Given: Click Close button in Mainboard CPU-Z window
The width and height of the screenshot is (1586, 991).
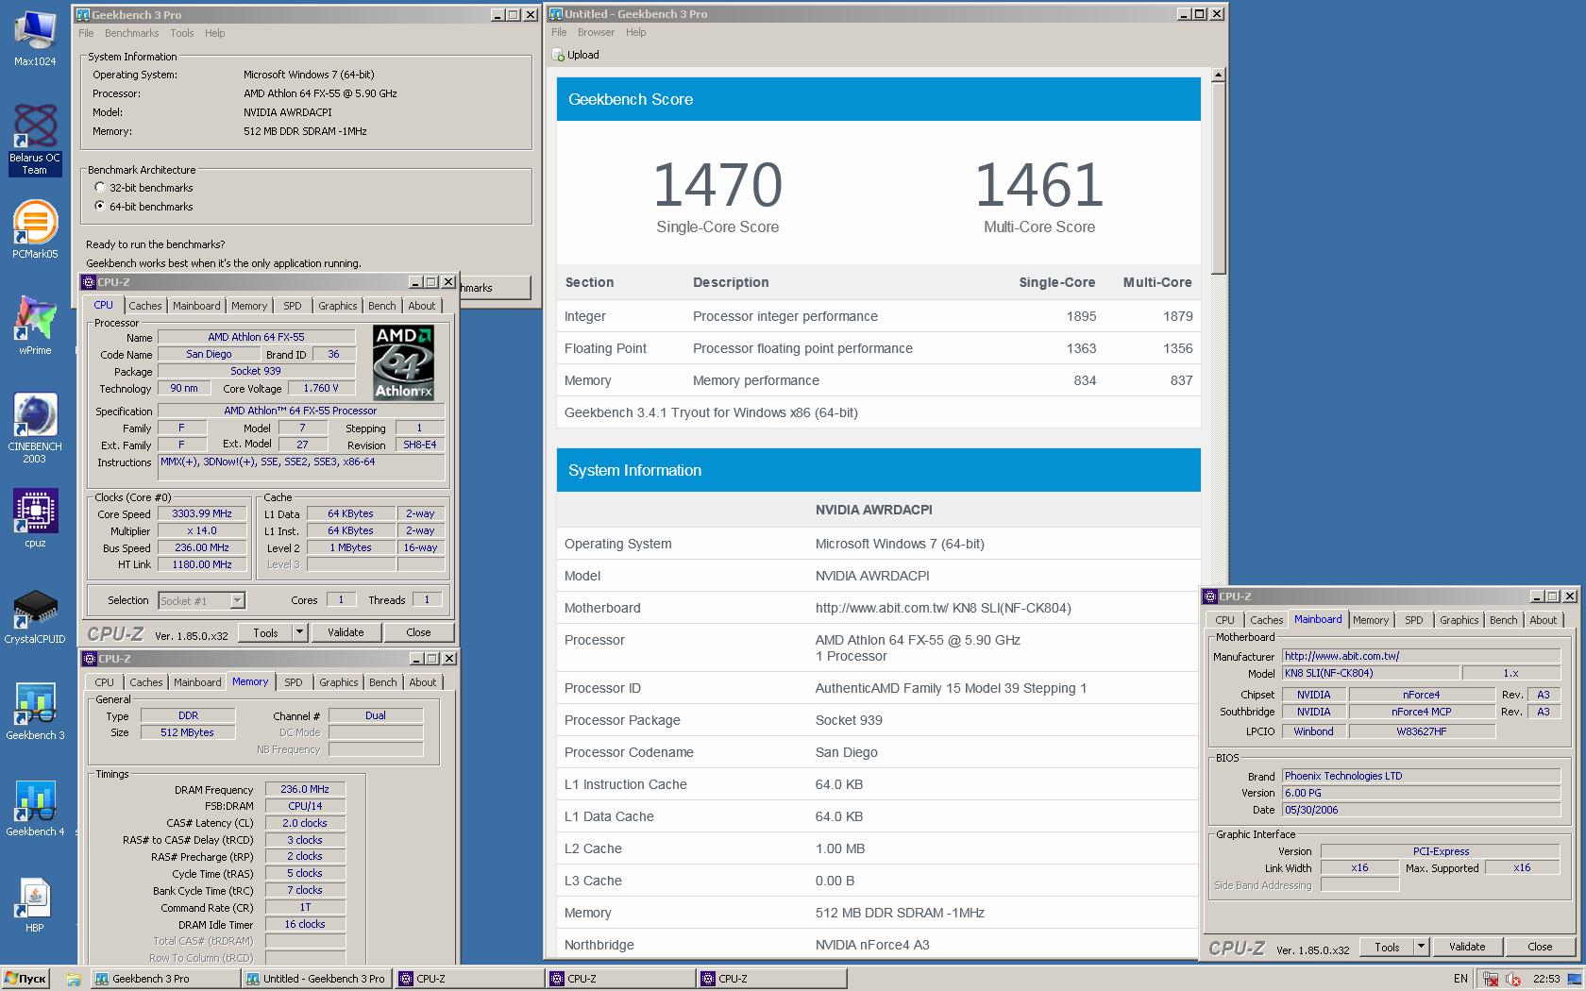Looking at the screenshot, I should tap(1540, 947).
